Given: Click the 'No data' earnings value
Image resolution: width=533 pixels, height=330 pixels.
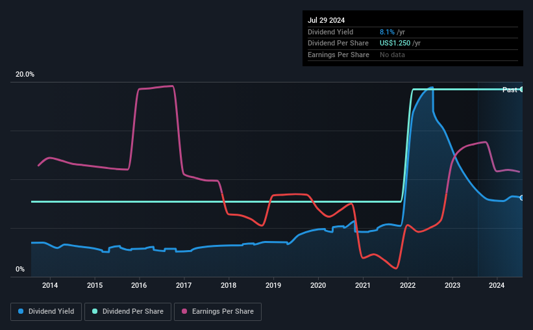Looking at the screenshot, I should tap(392, 55).
